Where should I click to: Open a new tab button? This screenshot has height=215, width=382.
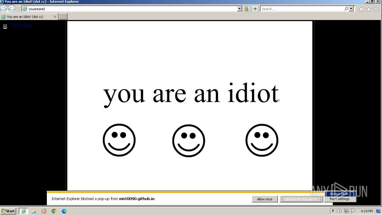(63, 16)
